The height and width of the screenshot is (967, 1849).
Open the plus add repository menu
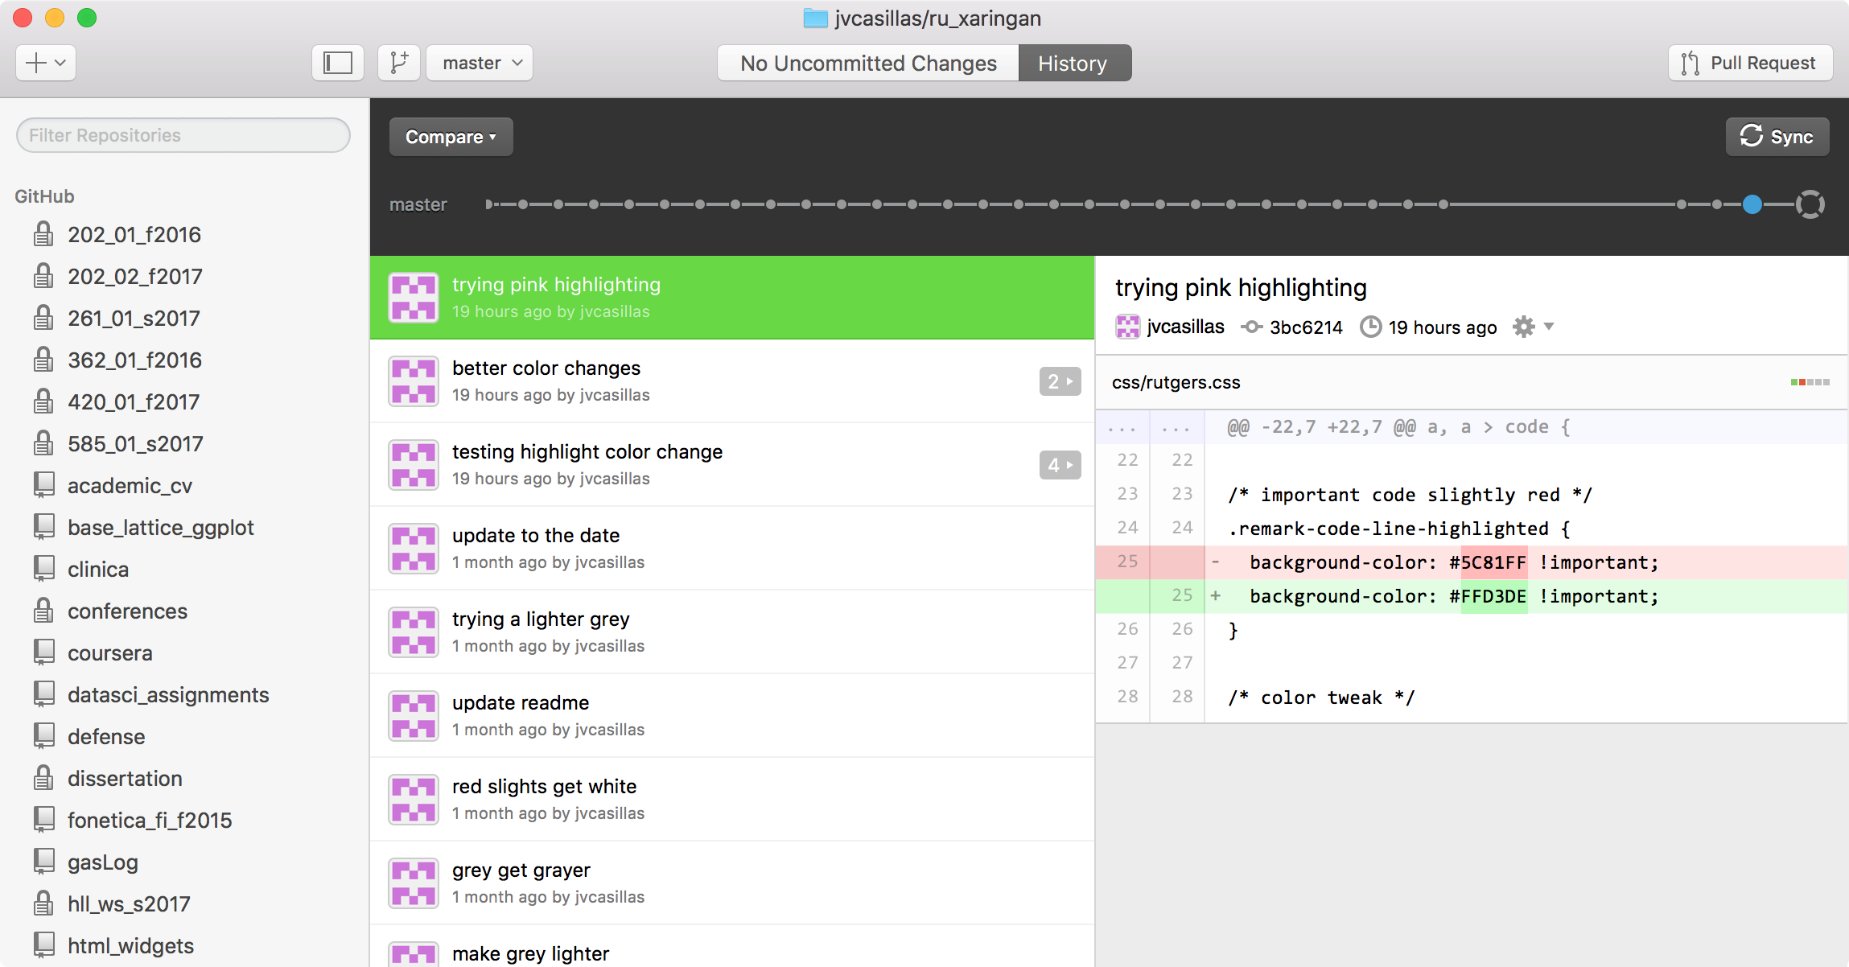(x=46, y=63)
